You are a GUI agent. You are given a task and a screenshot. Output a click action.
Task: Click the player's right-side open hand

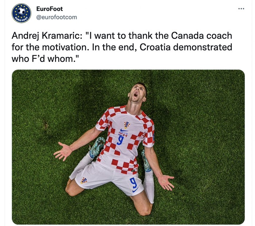(166, 181)
